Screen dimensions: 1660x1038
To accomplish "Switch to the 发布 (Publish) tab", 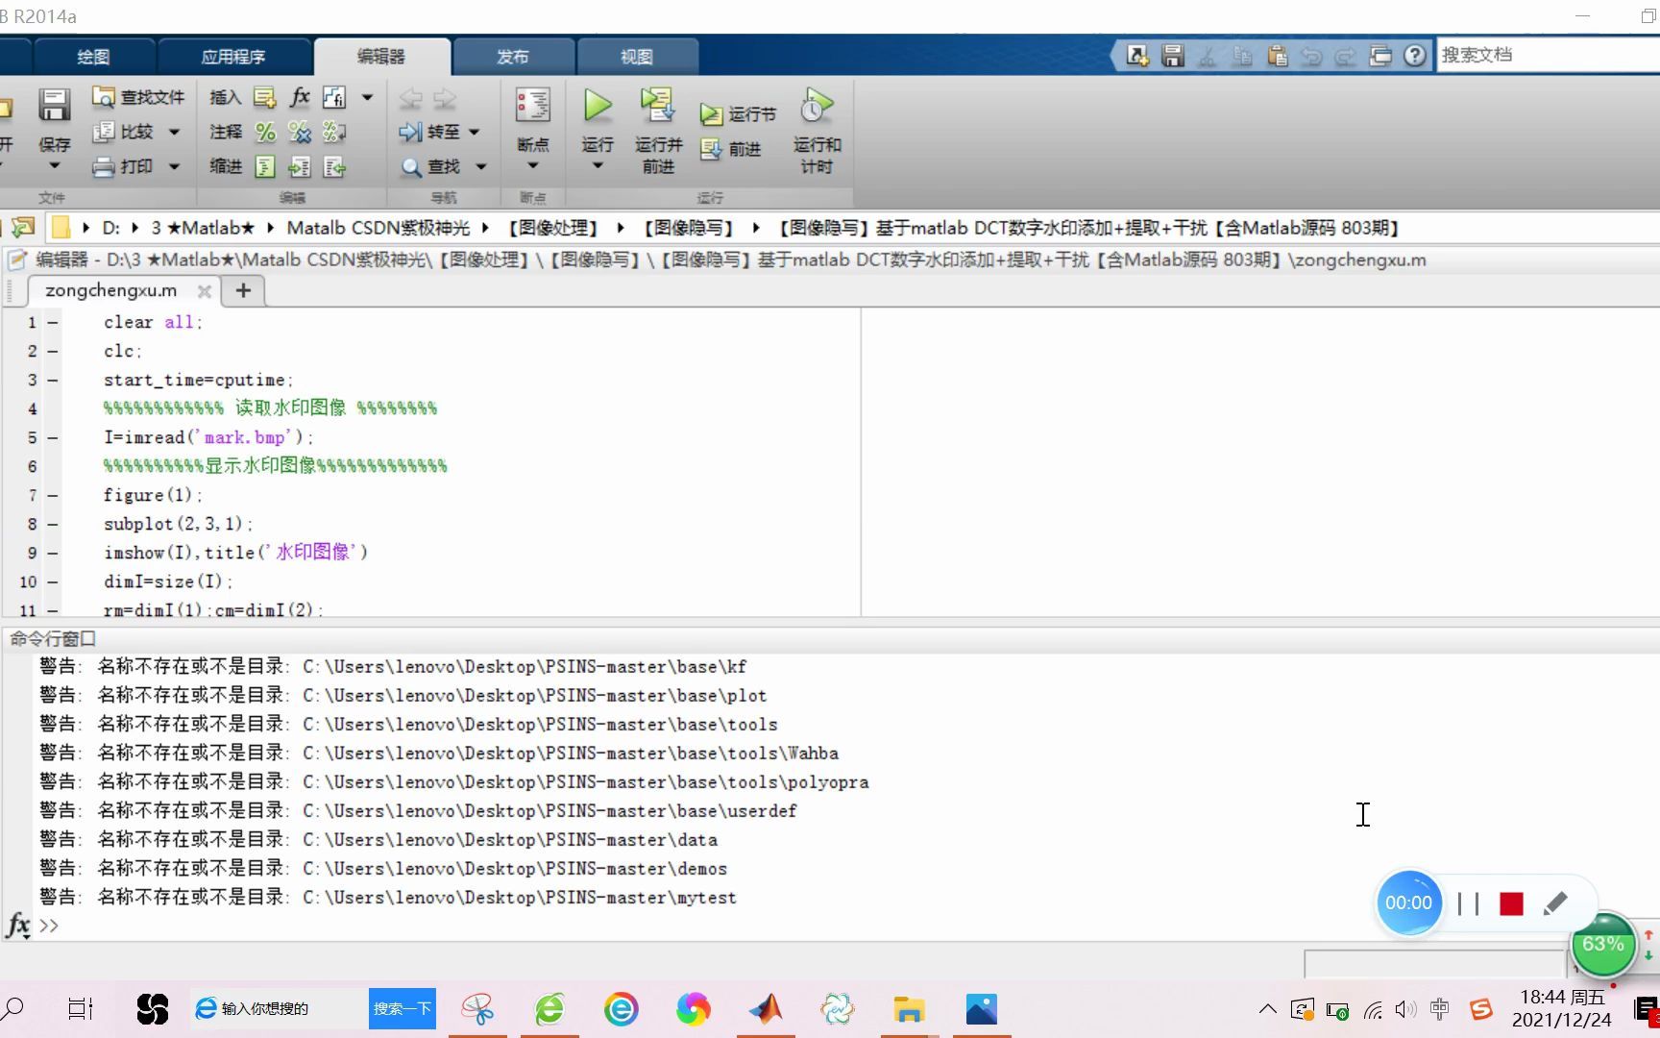I will pos(513,57).
